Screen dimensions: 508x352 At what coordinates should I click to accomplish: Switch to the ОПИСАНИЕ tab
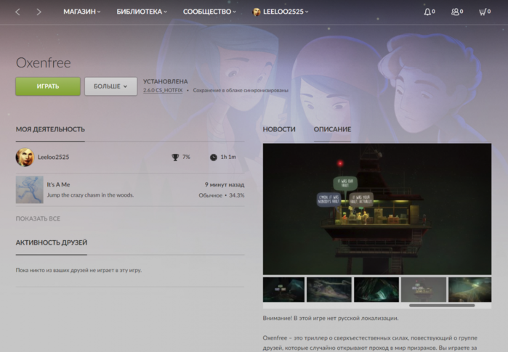332,129
